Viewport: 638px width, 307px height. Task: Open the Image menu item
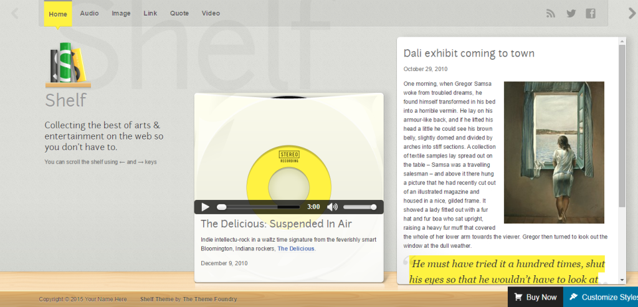point(121,14)
